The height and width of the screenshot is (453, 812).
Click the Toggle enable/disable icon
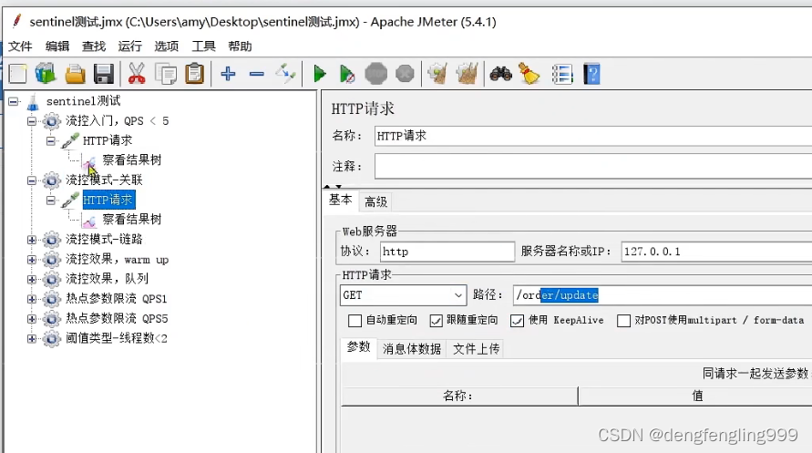(x=285, y=74)
